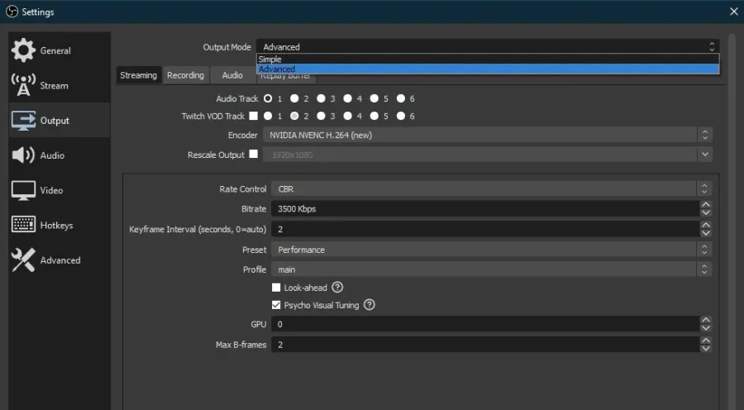This screenshot has width=744, height=410.
Task: Click Look-ahead help question mark icon
Action: (337, 287)
